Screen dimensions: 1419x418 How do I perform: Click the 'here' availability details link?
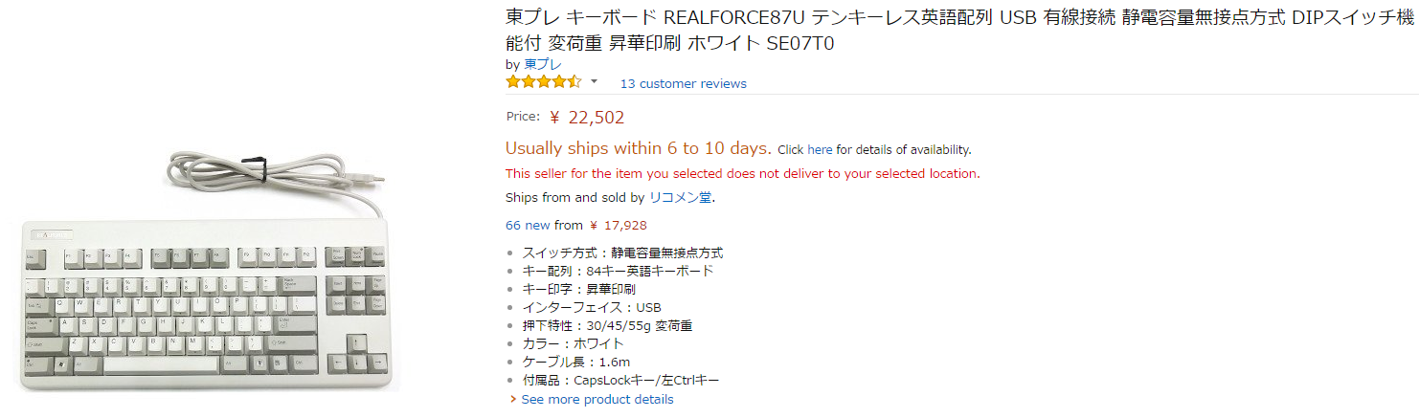[x=820, y=149]
